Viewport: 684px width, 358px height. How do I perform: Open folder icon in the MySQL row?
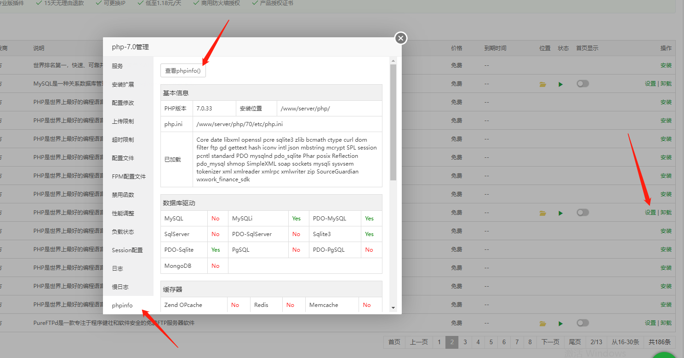click(x=543, y=84)
